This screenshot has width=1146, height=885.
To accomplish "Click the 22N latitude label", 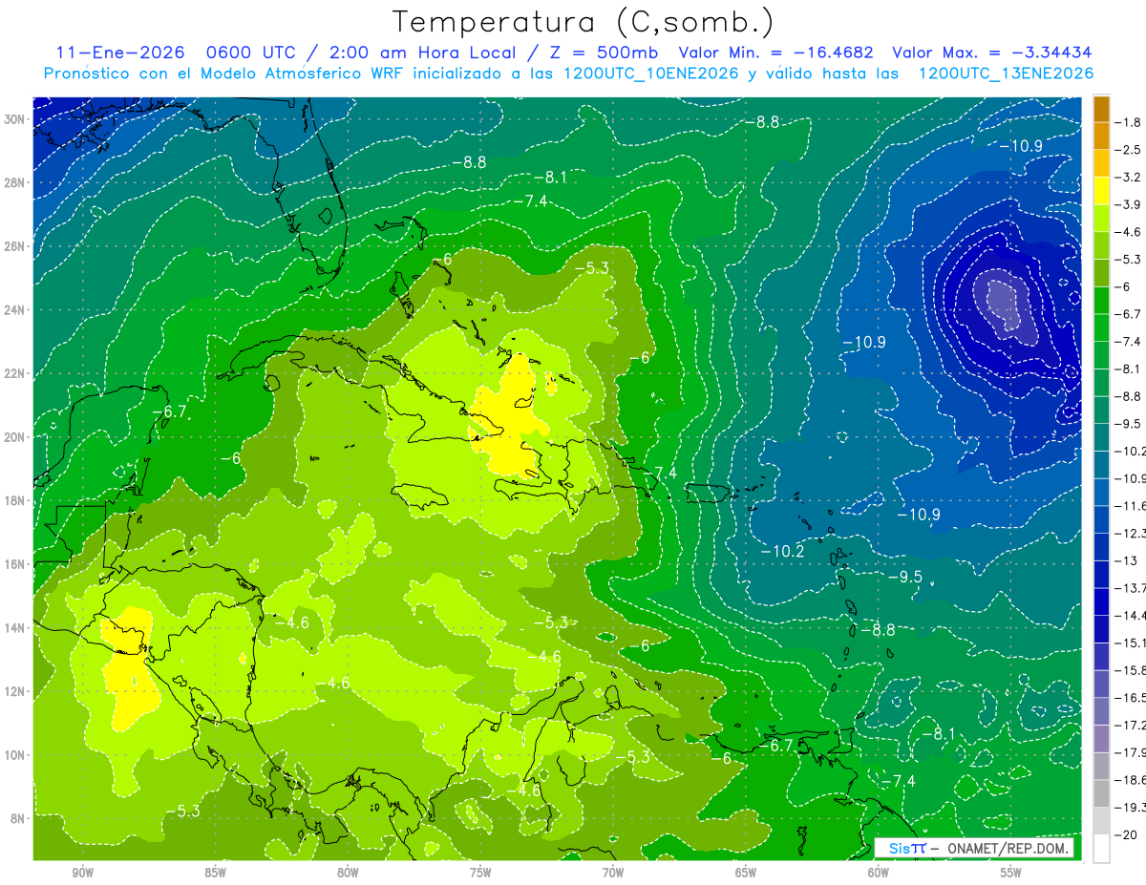I will [15, 373].
